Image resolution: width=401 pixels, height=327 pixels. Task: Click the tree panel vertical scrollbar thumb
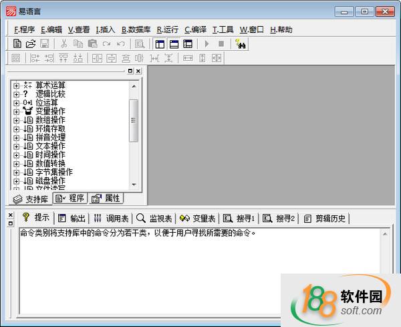[x=134, y=120]
